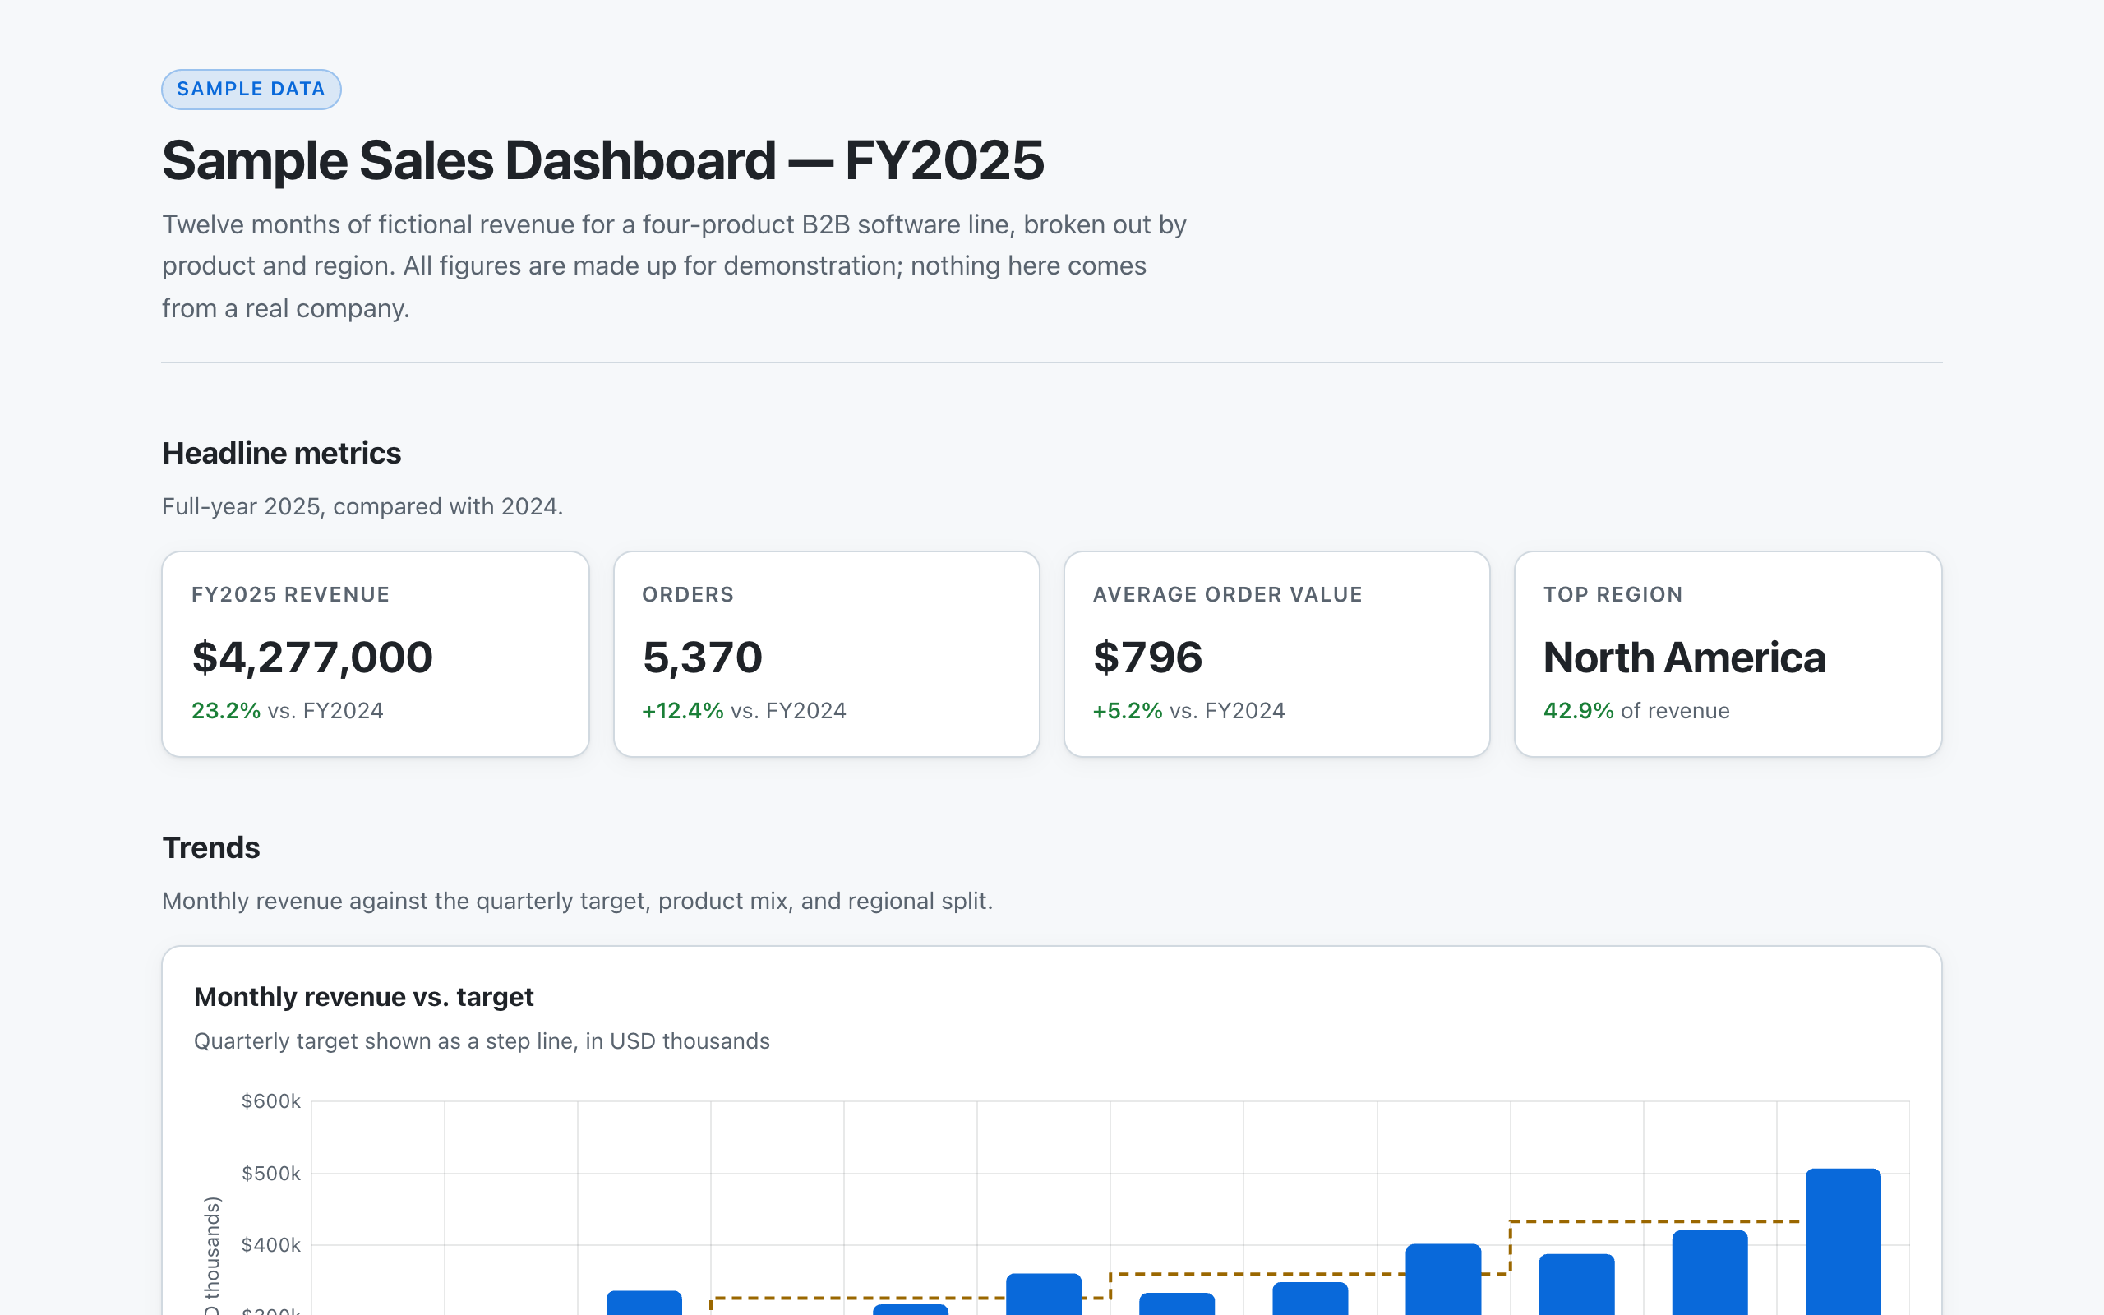
Task: Click the Sample Sales Dashboard — FY2025 heading
Action: coord(602,160)
